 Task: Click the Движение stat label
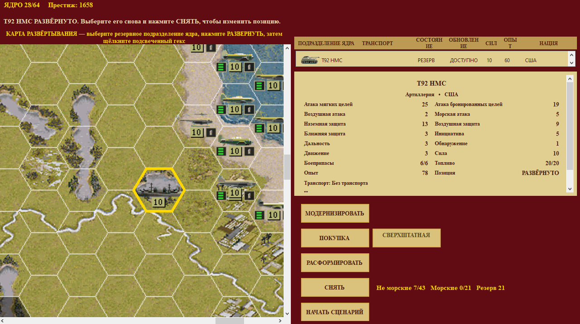pos(316,153)
